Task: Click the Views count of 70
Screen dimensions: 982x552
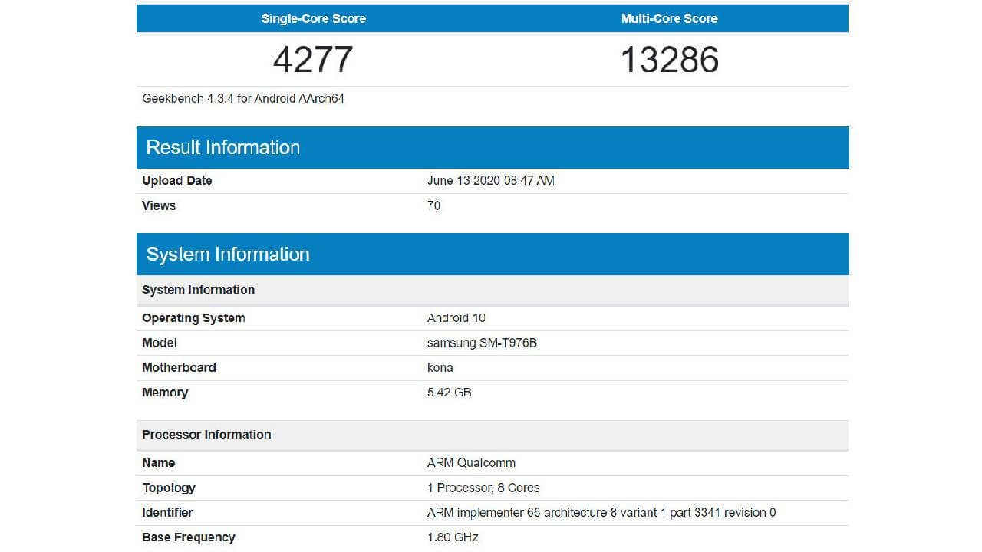Action: pos(433,205)
